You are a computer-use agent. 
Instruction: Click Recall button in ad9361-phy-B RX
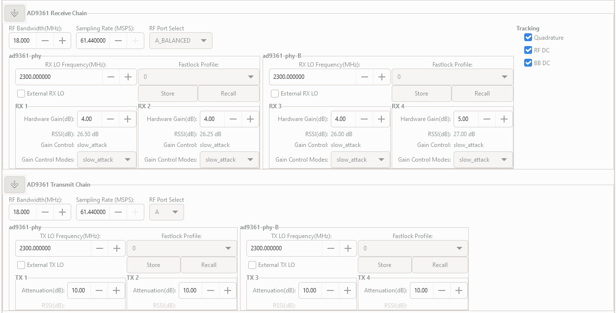click(x=482, y=94)
